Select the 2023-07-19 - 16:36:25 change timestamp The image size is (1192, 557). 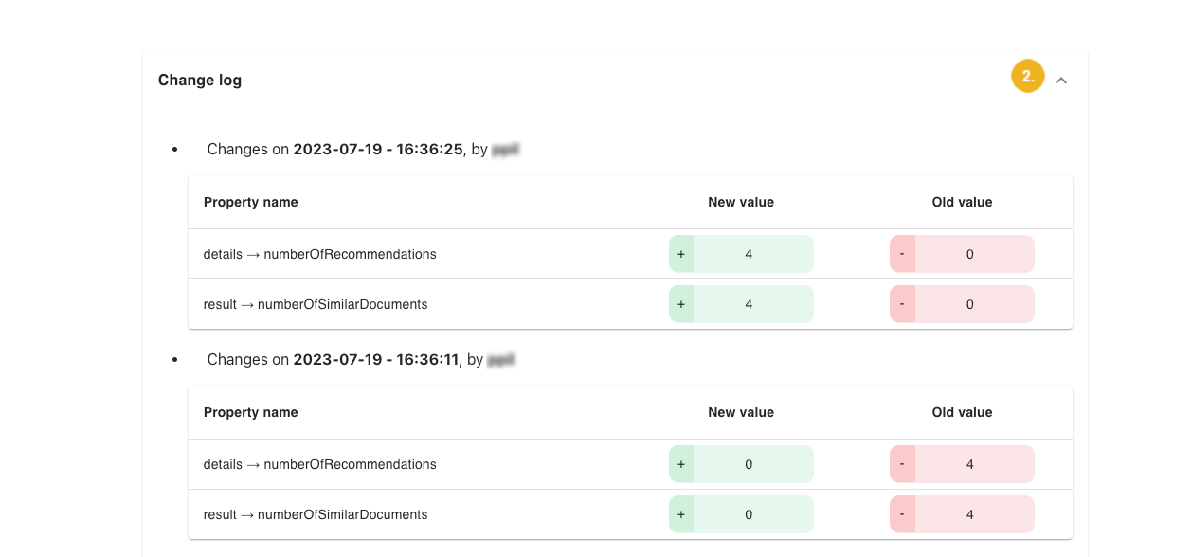coord(377,149)
